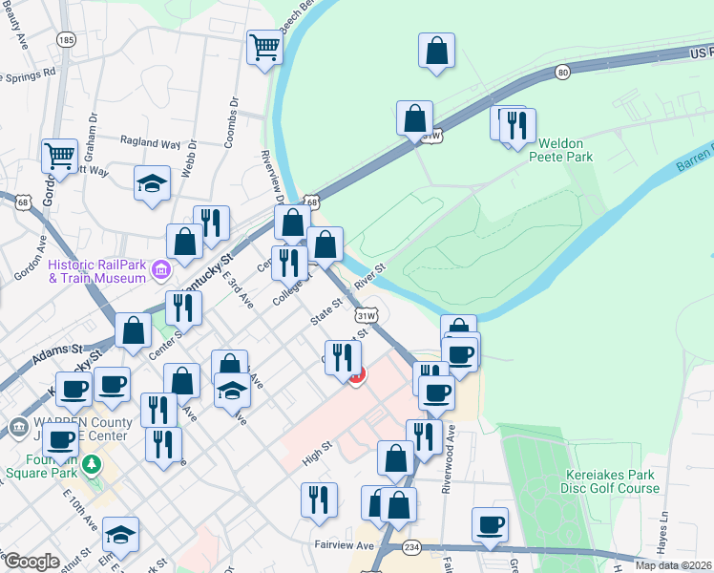Image resolution: width=714 pixels, height=573 pixels.
Task: Click the Route 234 highway shield
Action: click(x=411, y=547)
